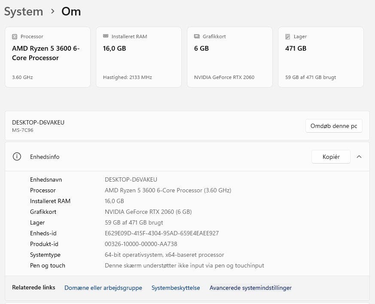
Task: Click the Lager storage drive icon
Action: click(x=288, y=36)
